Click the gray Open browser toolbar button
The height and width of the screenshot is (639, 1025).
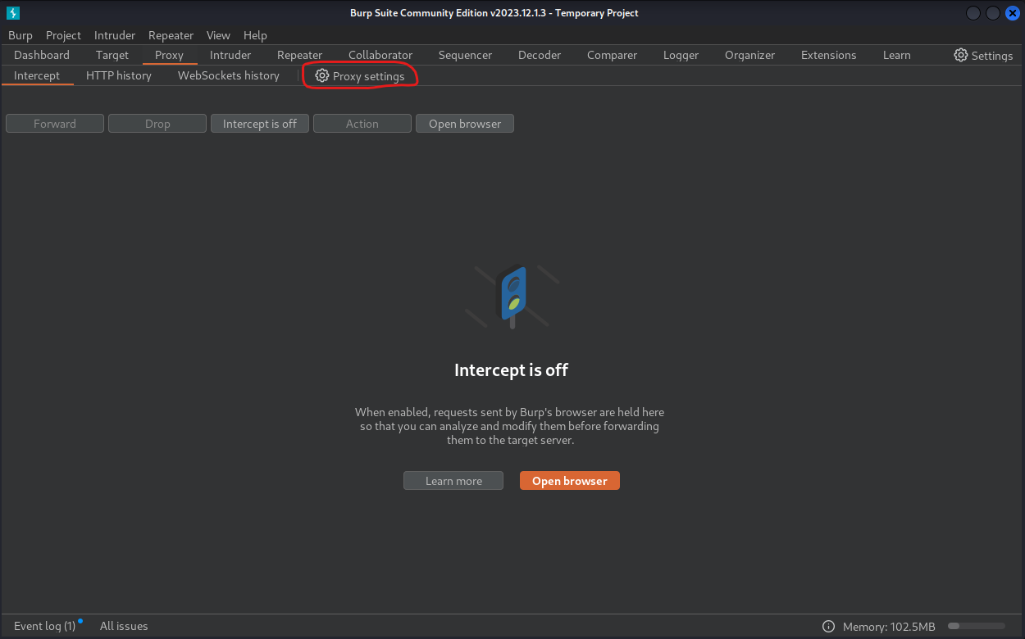click(465, 124)
